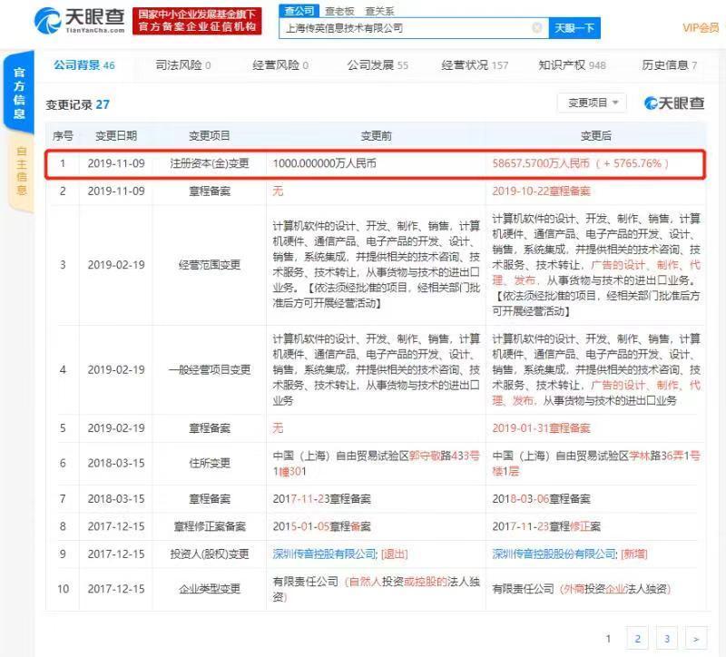Viewport: 726px width, 657px height.
Task: Click the 天眼查 watermark logo beside 变更项目
Action: pos(674,103)
